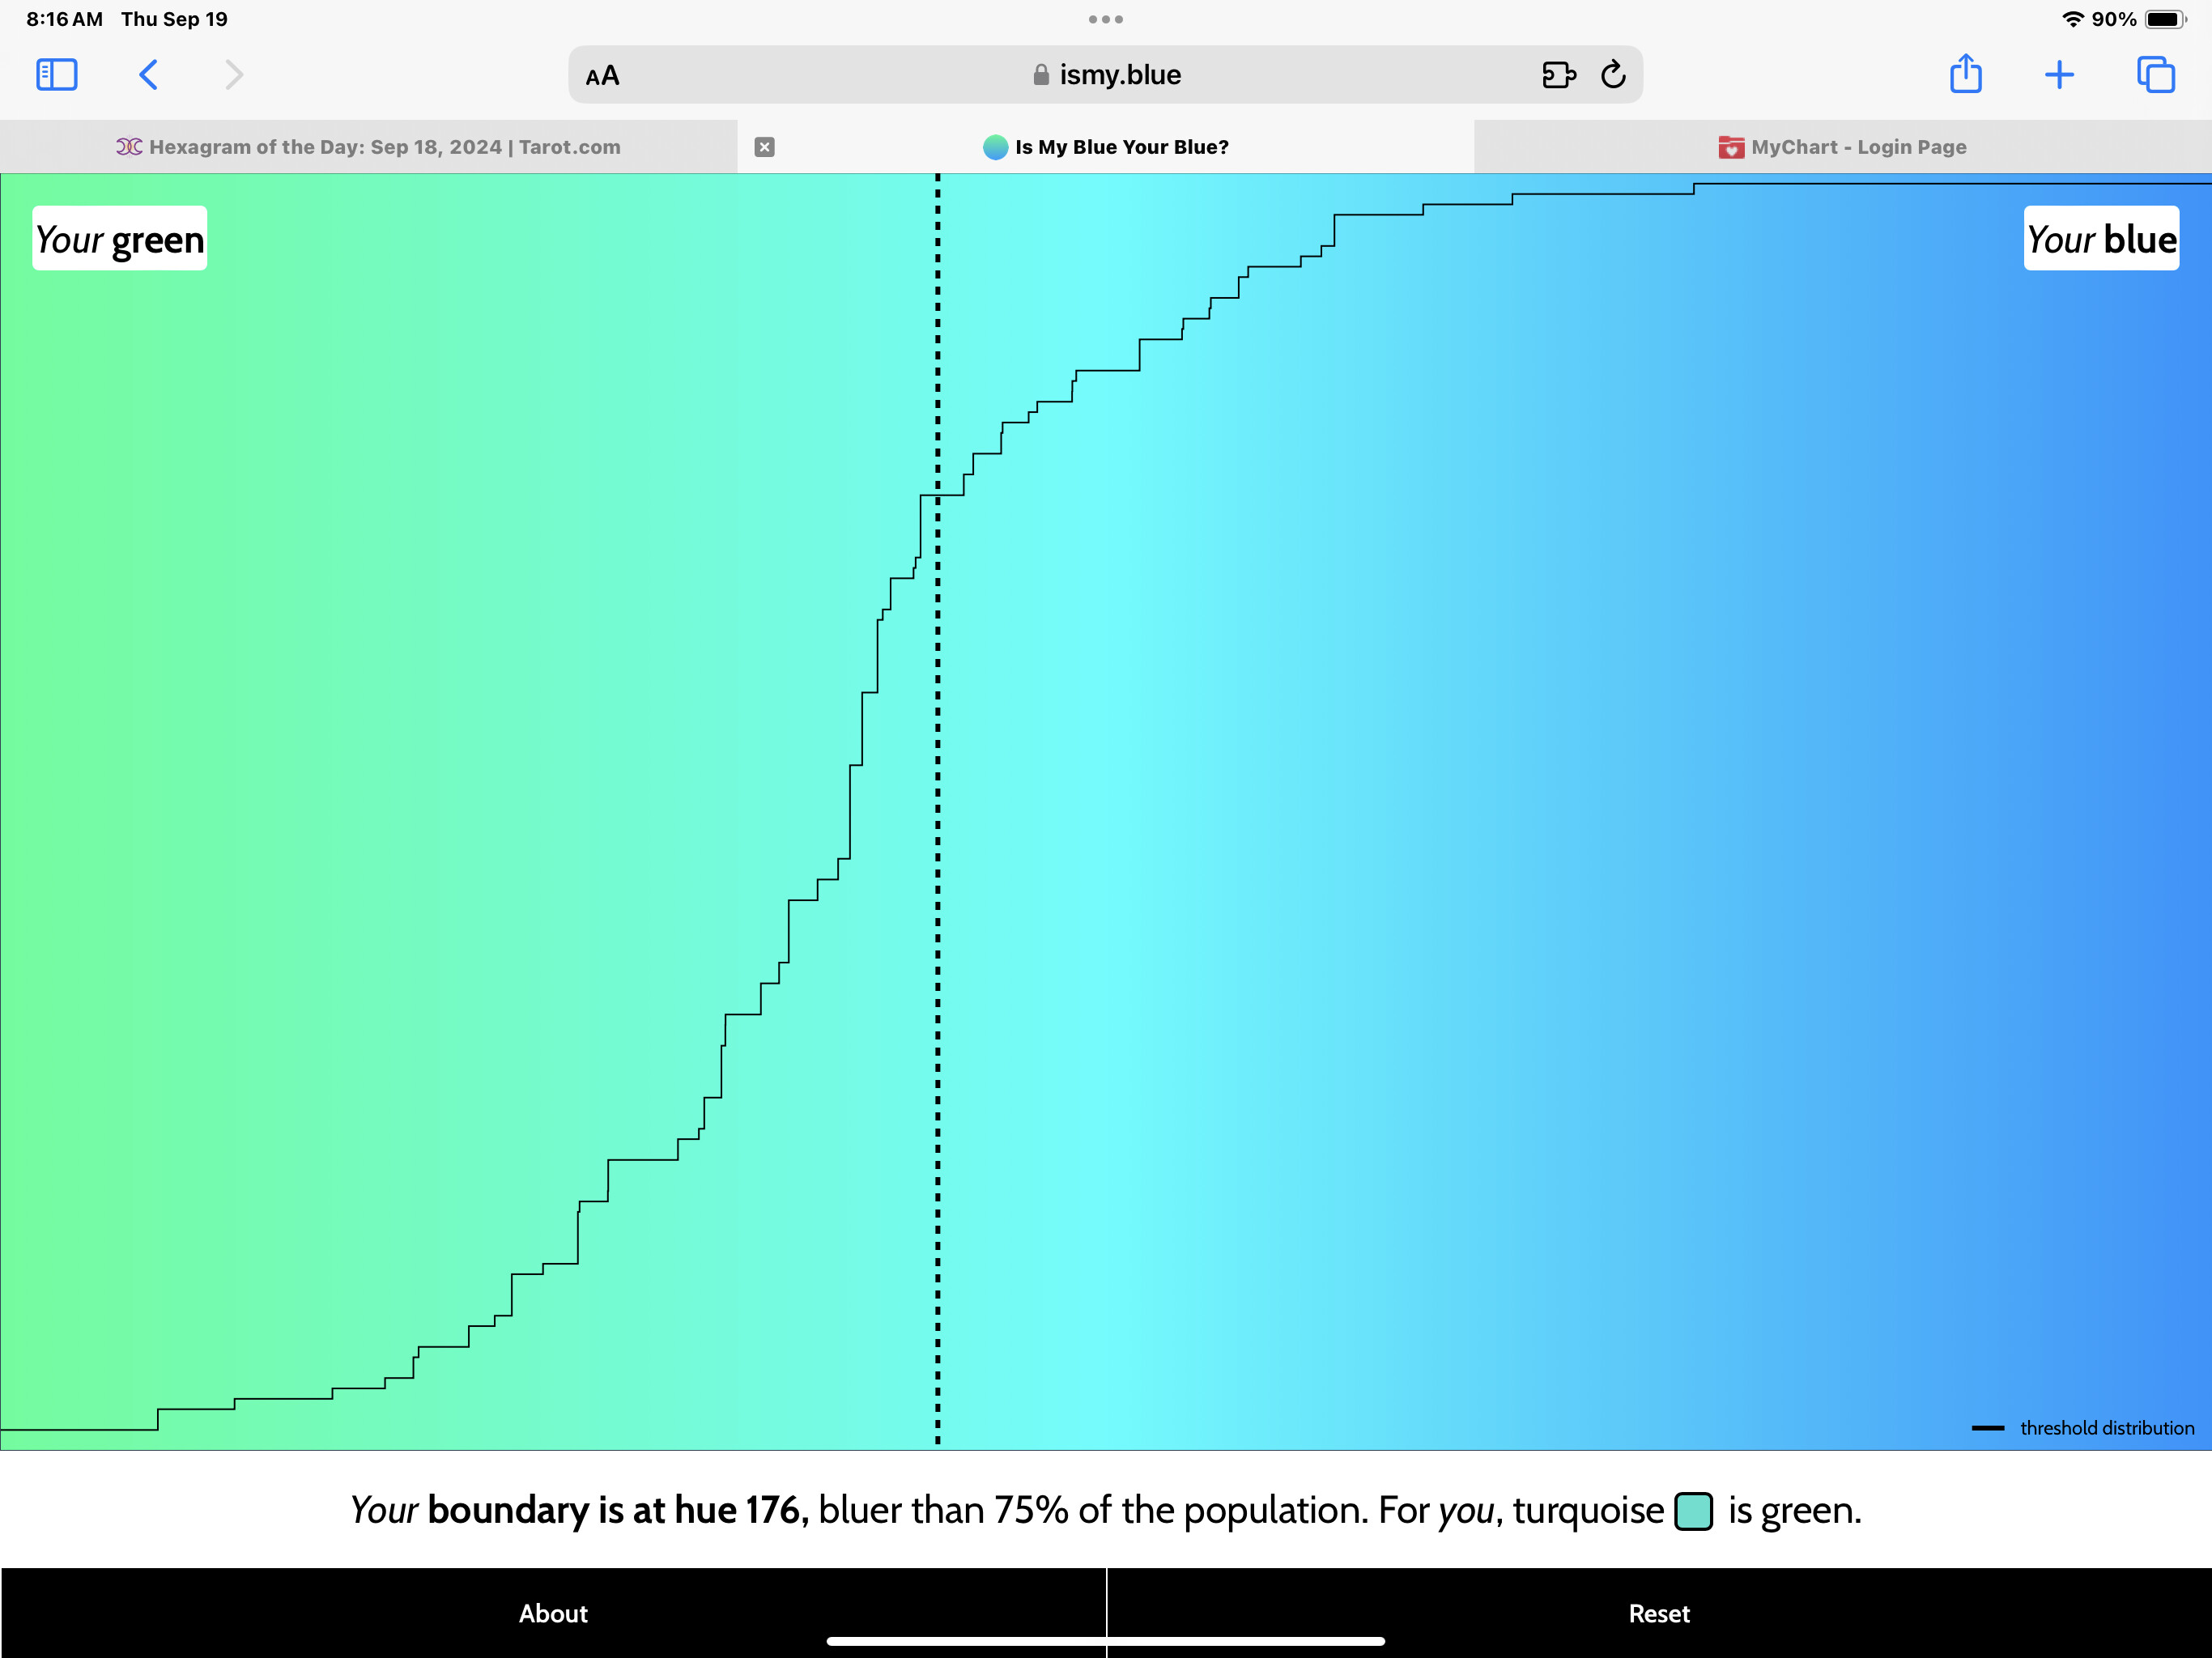Click the boundary is at hue 176 text
Viewport: 2212px width, 1658px height.
coord(617,1510)
